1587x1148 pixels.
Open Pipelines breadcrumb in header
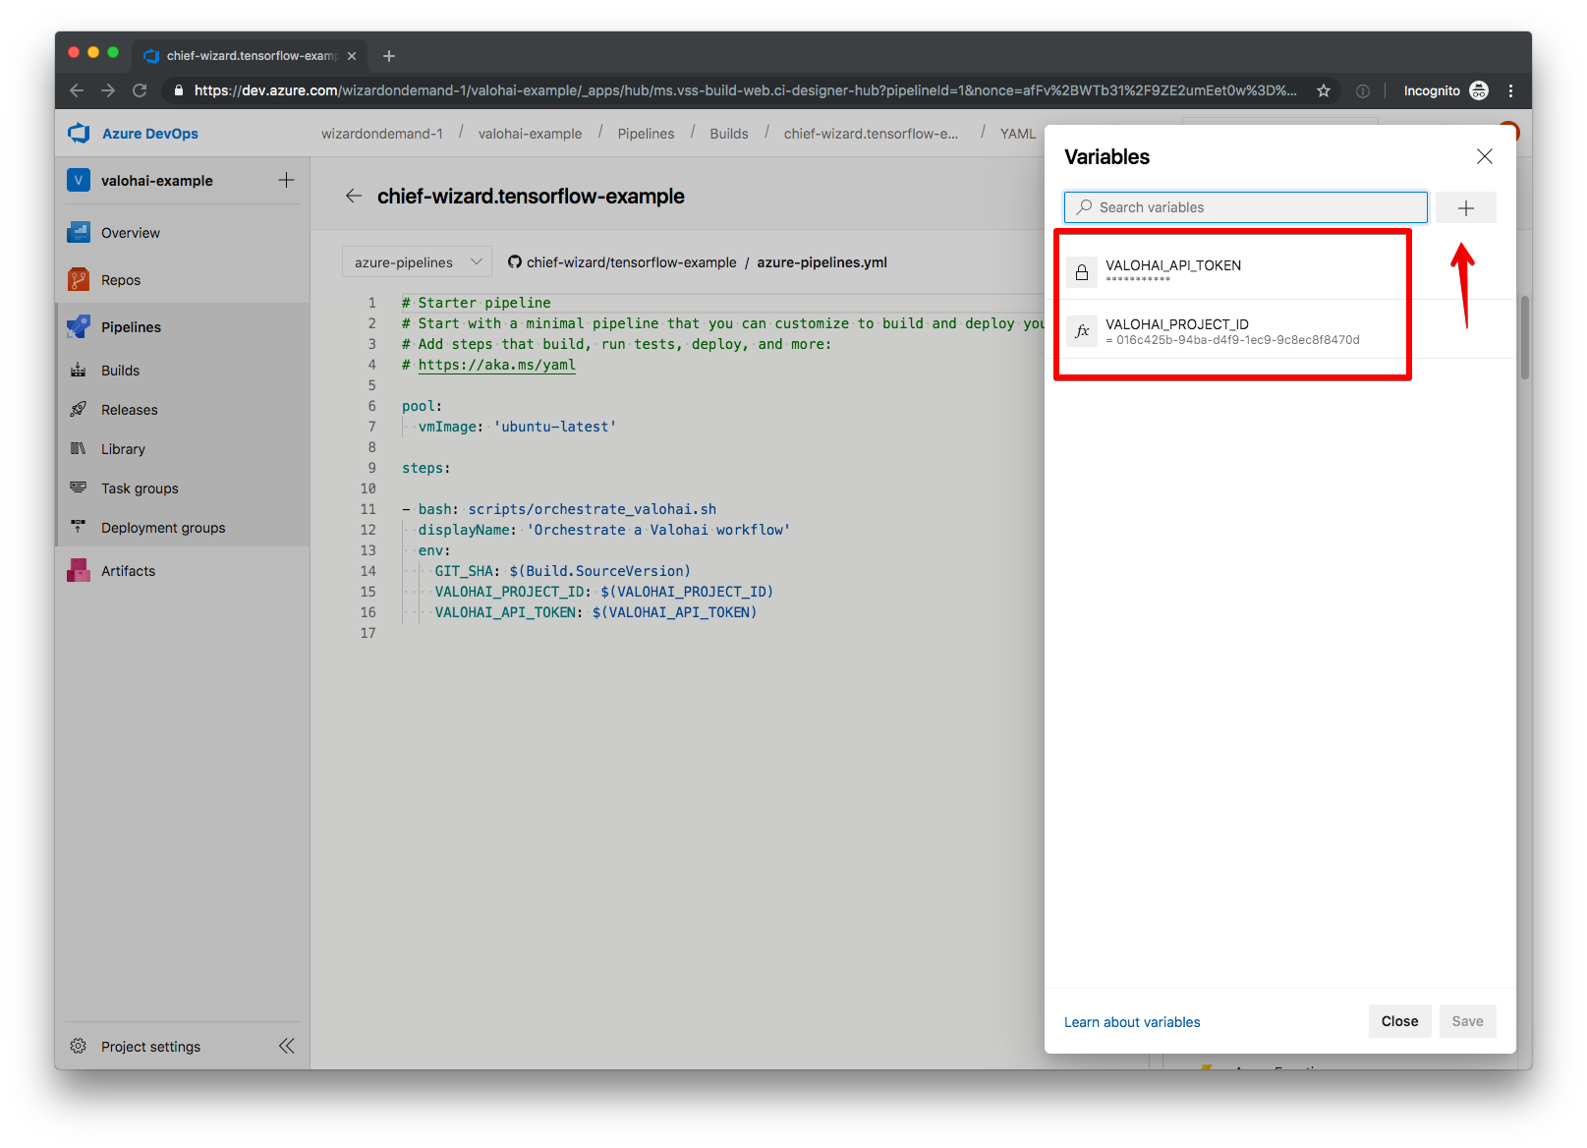[x=646, y=134]
